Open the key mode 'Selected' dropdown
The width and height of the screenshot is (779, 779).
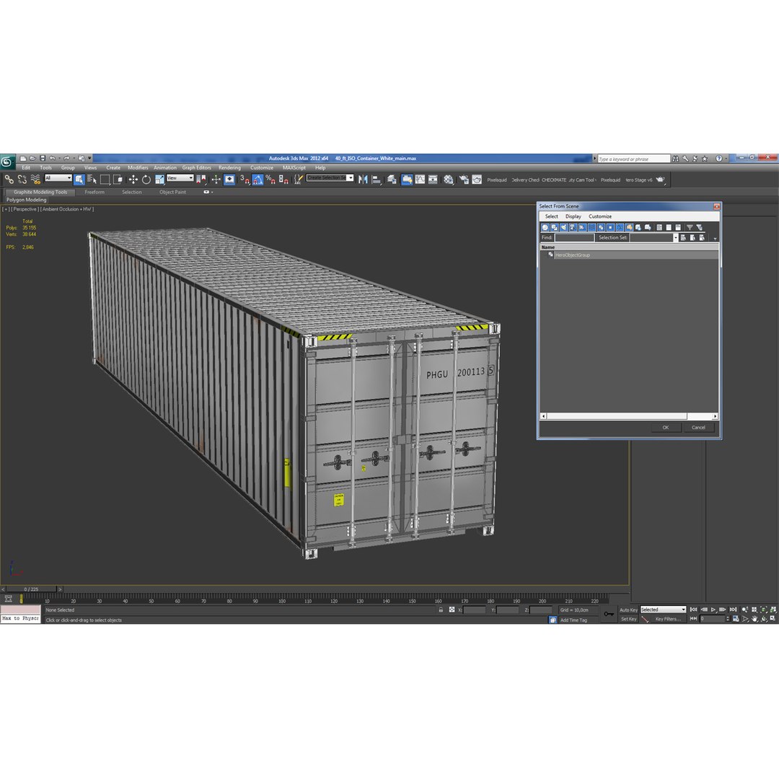click(x=663, y=609)
